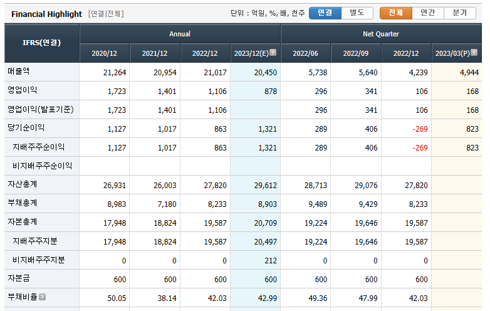The width and height of the screenshot is (490, 311).
Task: Select the IFRS(연결) header cell
Action: [x=42, y=43]
